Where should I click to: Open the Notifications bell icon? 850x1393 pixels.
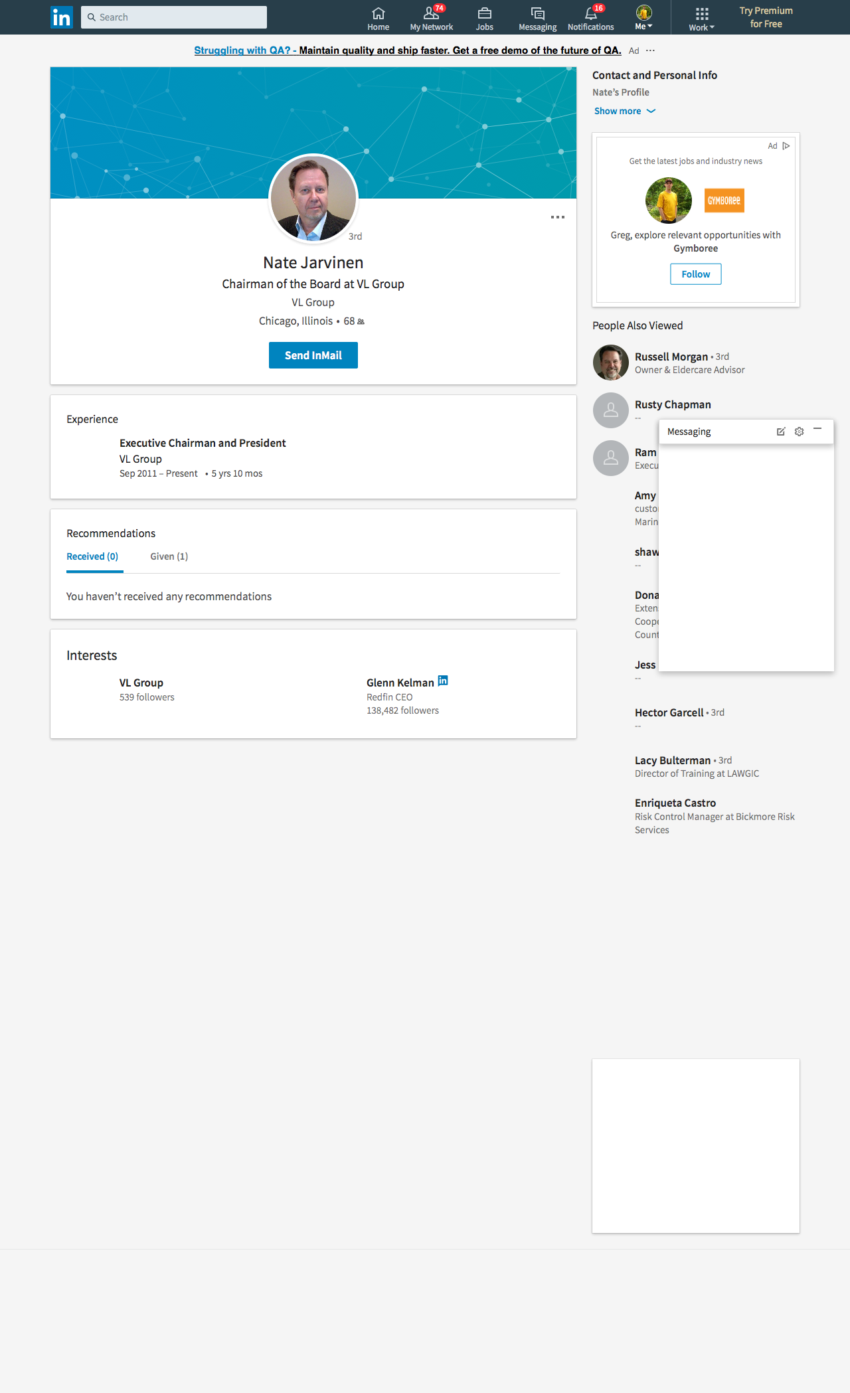pos(590,14)
